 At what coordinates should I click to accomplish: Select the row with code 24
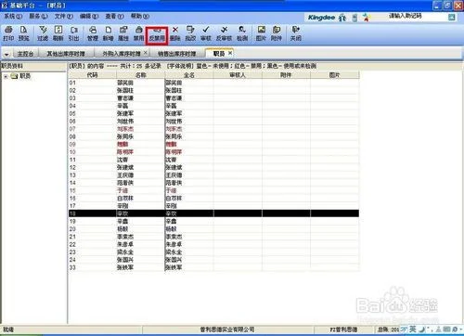pos(213,260)
